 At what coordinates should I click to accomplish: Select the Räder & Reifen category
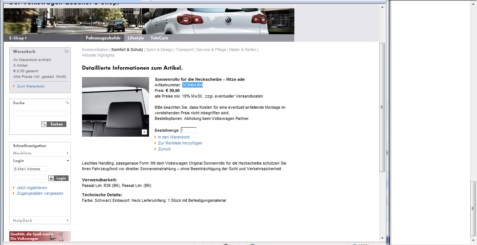[x=243, y=50]
